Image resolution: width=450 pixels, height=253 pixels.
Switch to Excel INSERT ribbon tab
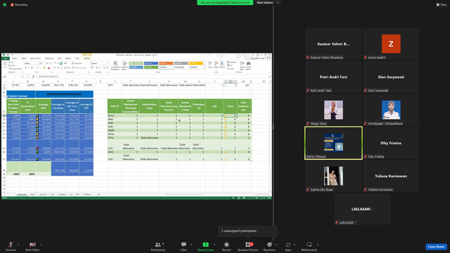tap(23, 58)
